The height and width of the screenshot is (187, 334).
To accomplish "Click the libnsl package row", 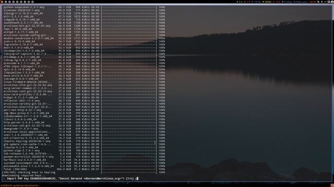I will pyautogui.click(x=84, y=119).
